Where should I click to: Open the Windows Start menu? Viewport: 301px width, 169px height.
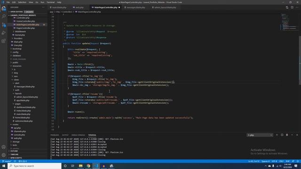4,166
